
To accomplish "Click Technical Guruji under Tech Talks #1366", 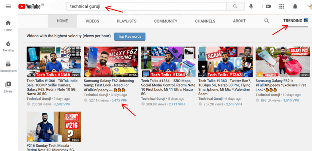I will pyautogui.click(x=39, y=99).
